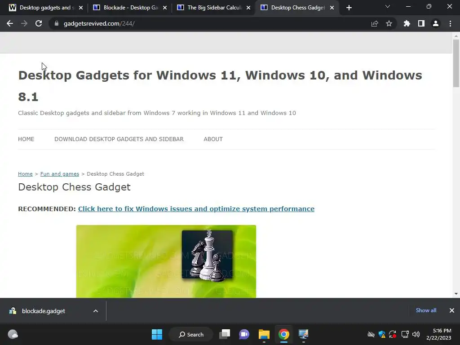Open the volume speaker tray icon
This screenshot has width=460, height=345.
[416, 334]
